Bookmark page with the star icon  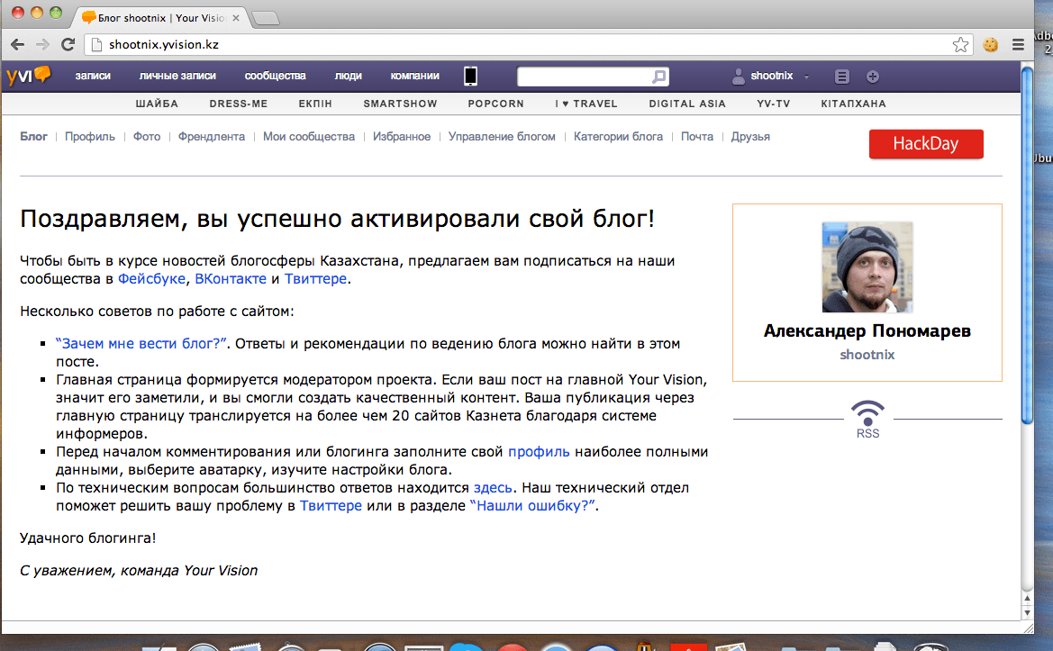pyautogui.click(x=960, y=44)
